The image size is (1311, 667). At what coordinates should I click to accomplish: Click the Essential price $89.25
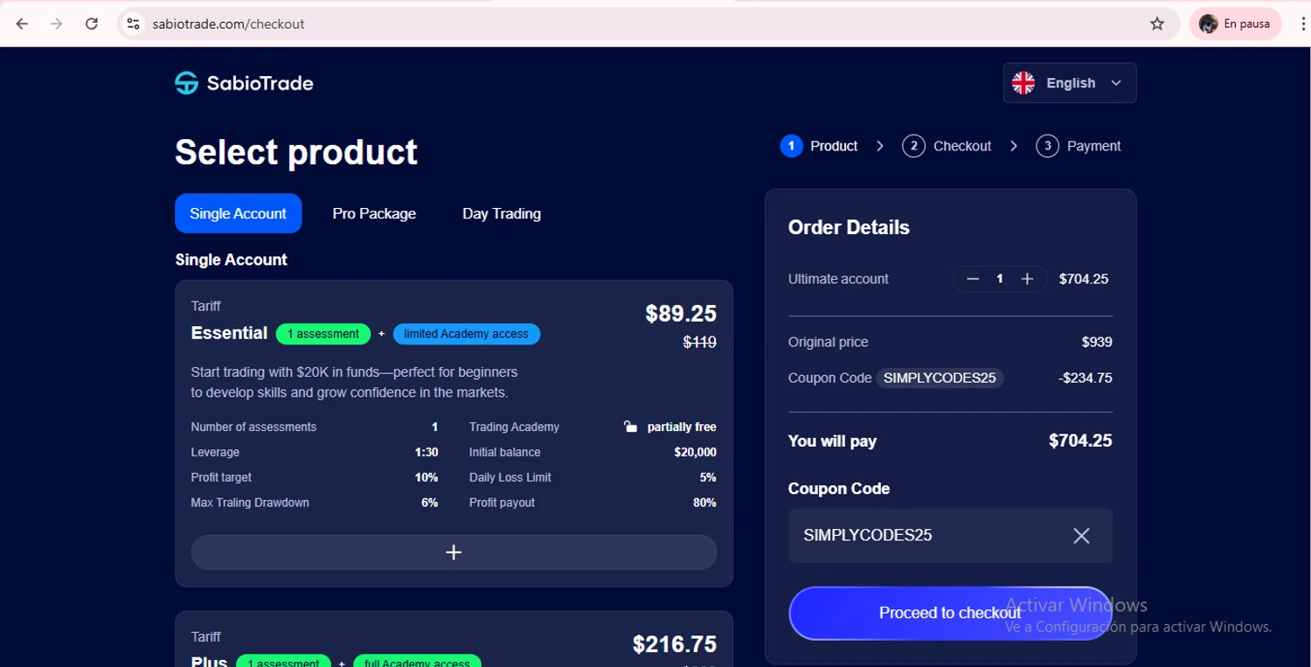coord(681,314)
